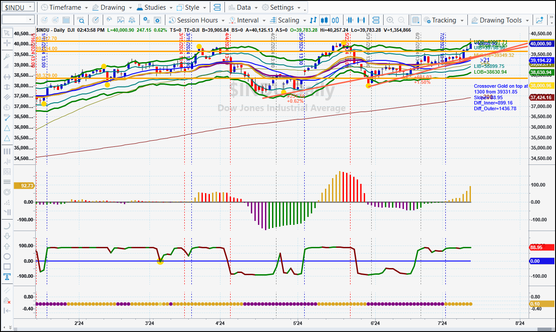556x332 pixels.
Task: Click the stacked panes icon before zoom
Action: [x=376, y=20]
